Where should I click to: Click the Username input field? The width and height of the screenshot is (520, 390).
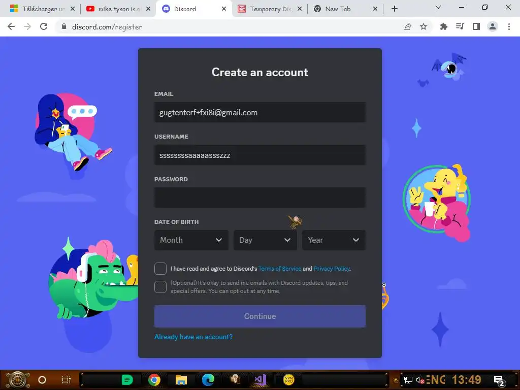(x=259, y=155)
